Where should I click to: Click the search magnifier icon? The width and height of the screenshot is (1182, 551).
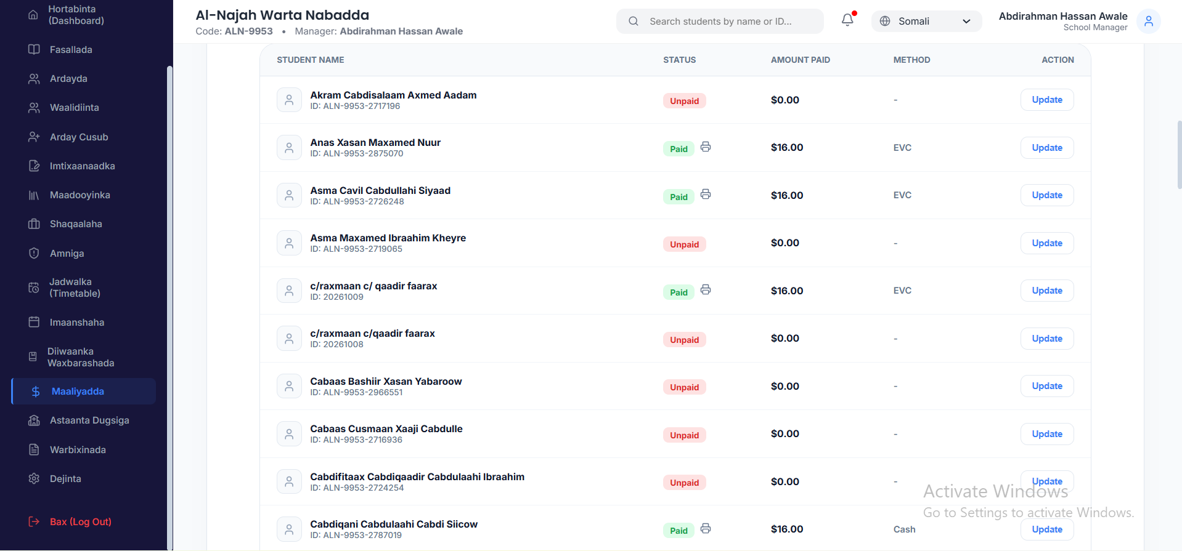pyautogui.click(x=634, y=22)
